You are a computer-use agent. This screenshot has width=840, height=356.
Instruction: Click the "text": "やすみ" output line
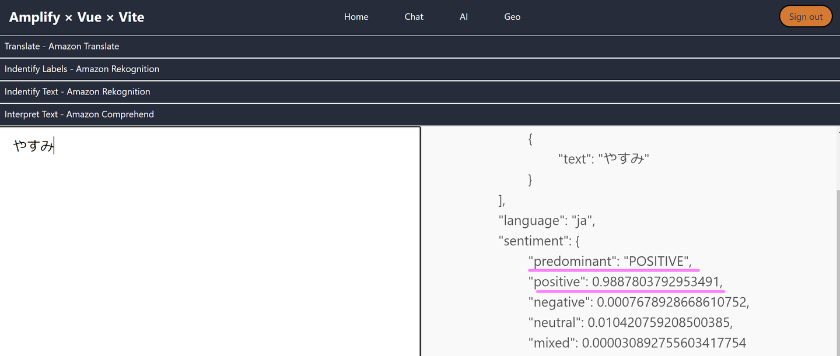pyautogui.click(x=603, y=159)
